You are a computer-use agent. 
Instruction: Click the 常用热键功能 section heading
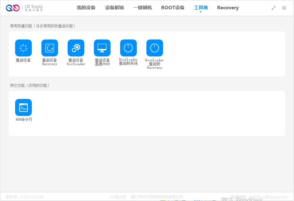pyautogui.click(x=43, y=26)
